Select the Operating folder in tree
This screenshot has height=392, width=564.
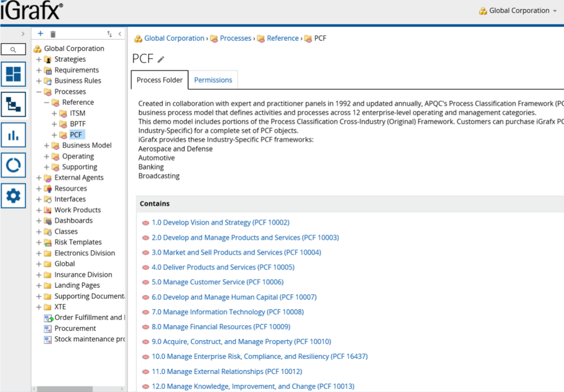[77, 156]
